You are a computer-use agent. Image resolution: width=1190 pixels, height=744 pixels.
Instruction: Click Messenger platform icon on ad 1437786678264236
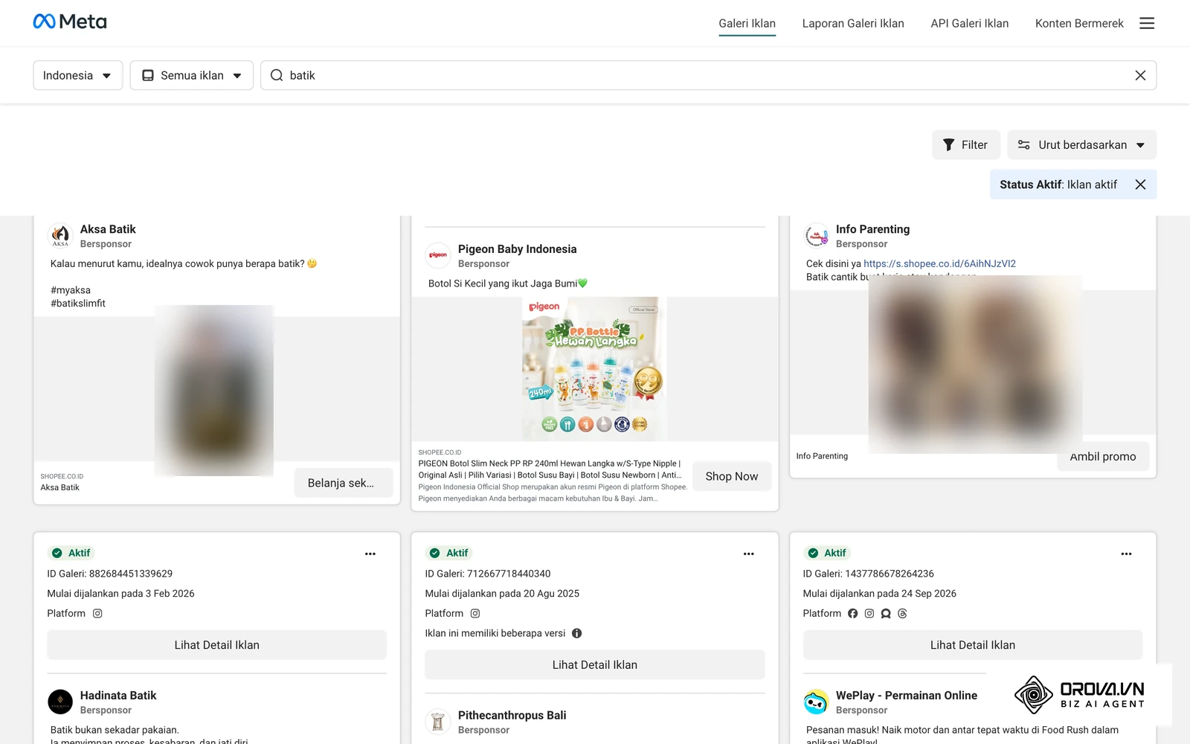(x=886, y=613)
